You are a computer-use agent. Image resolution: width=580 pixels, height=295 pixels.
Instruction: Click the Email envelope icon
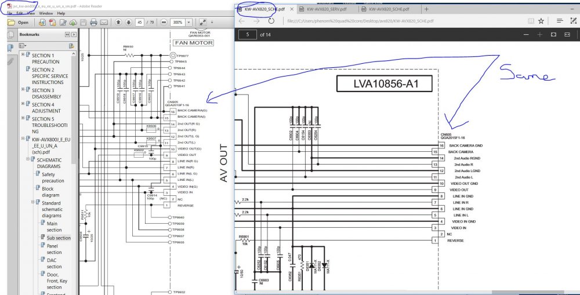click(x=104, y=23)
